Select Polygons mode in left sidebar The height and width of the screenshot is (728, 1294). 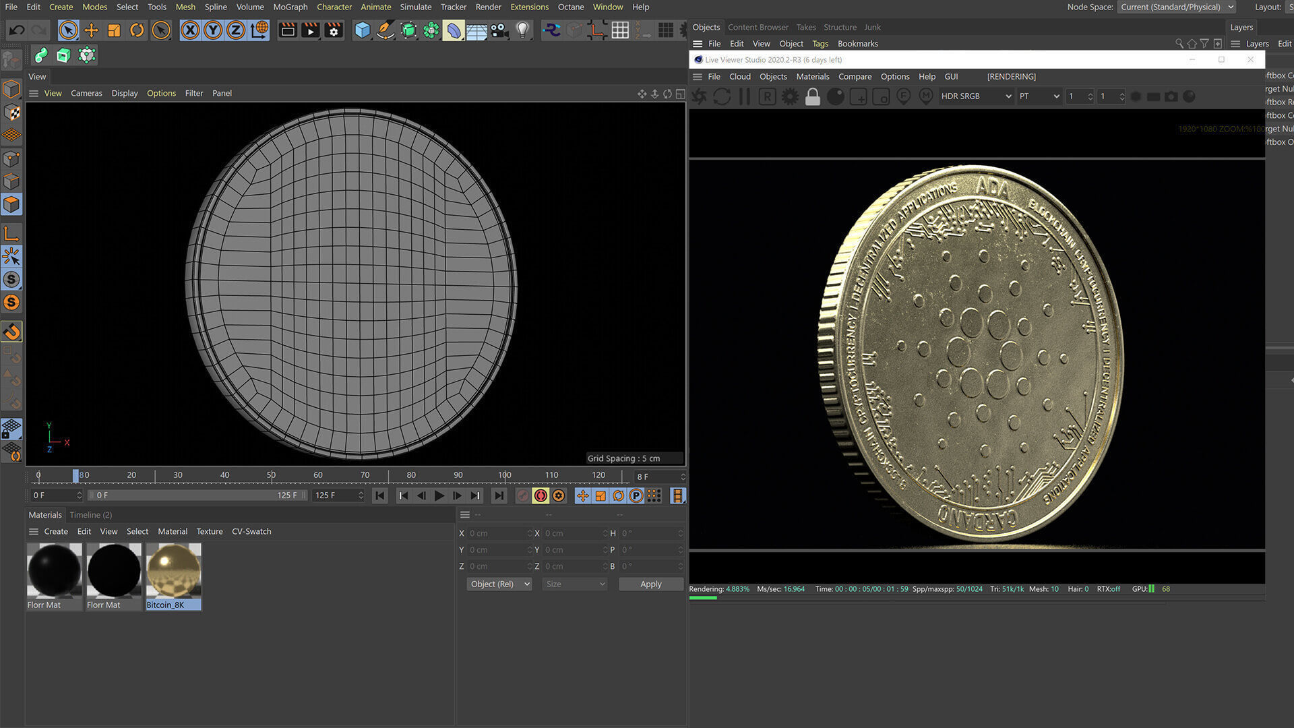[x=11, y=204]
